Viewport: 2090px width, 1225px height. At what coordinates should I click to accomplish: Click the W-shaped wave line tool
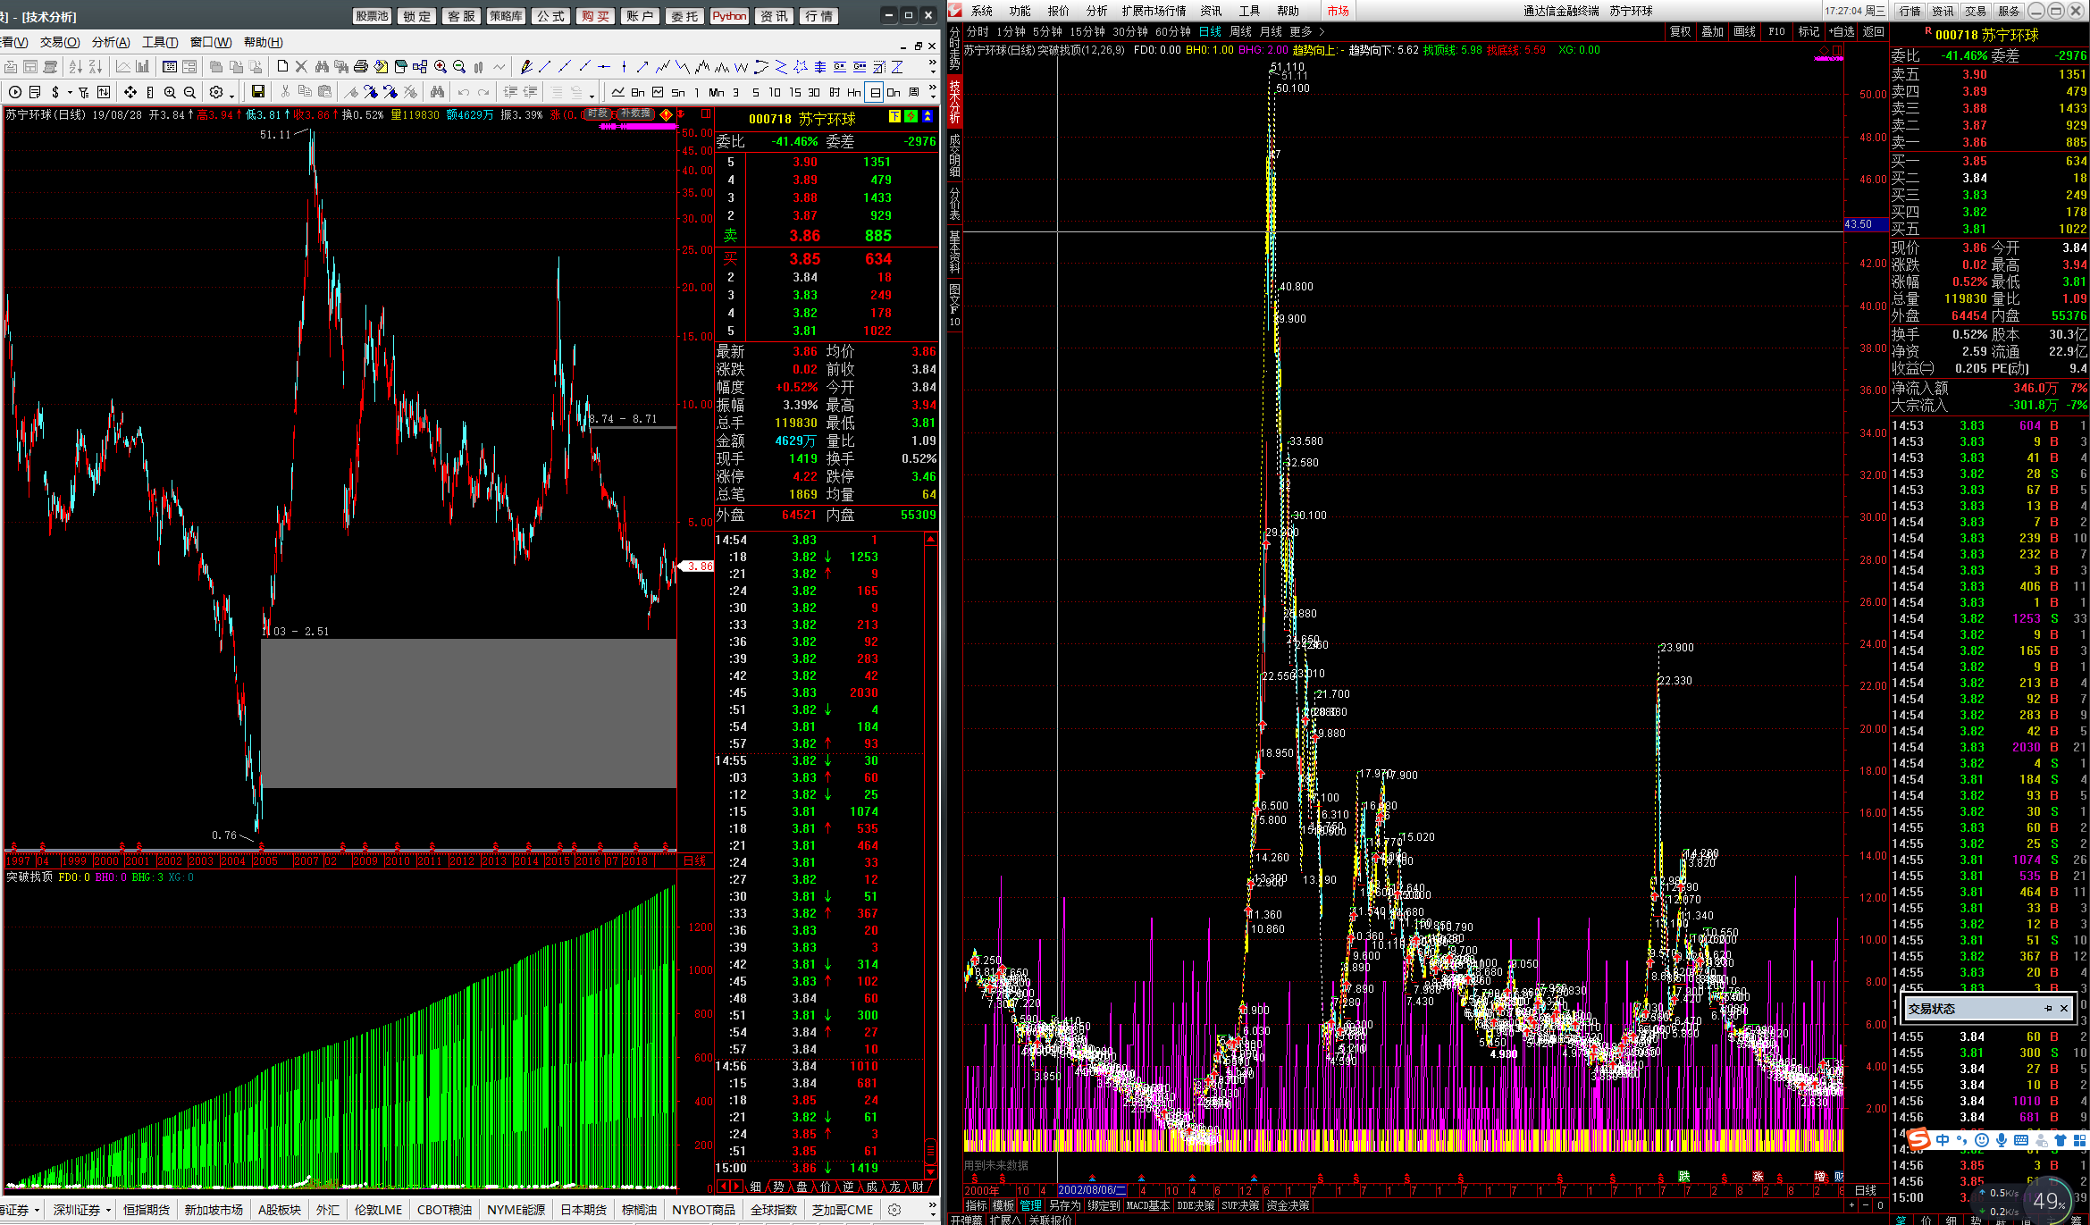741,67
